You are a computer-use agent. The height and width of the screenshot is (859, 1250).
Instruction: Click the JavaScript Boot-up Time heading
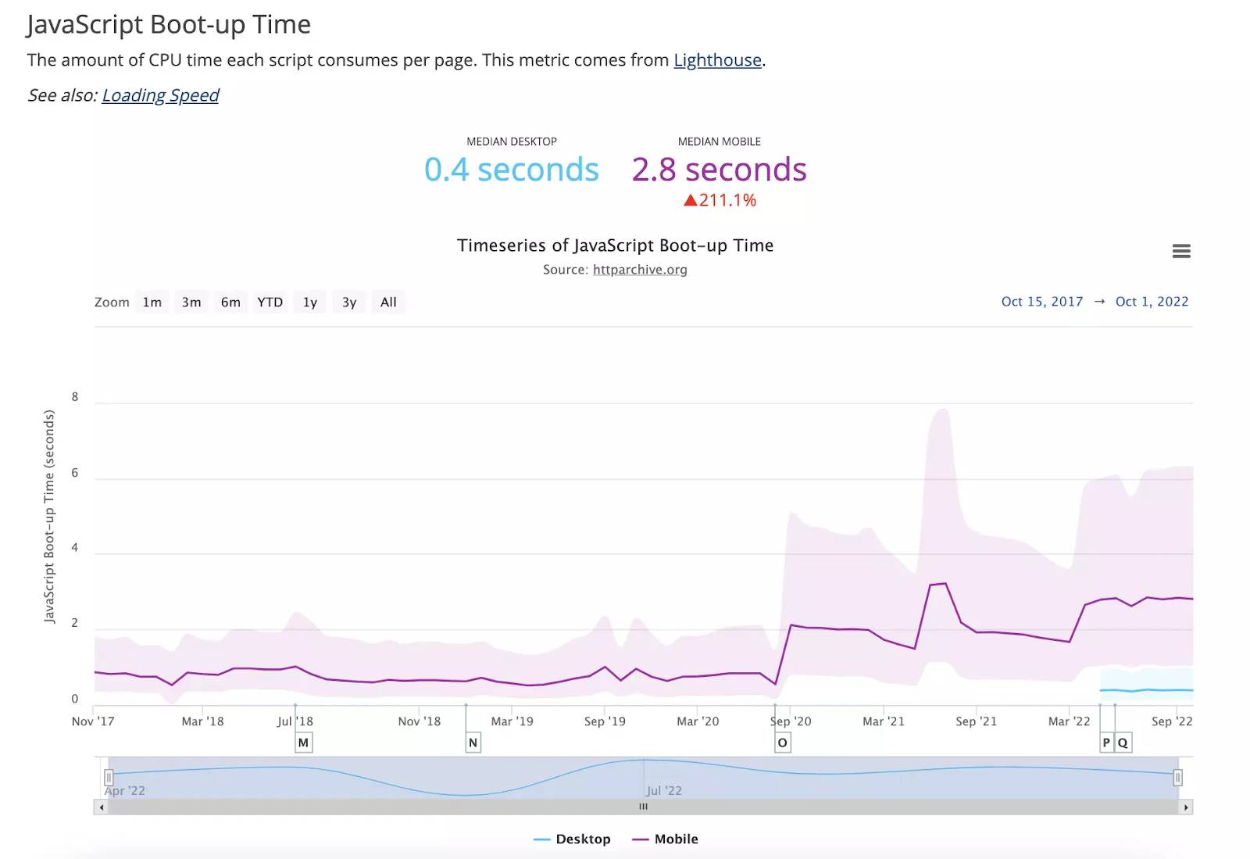(169, 24)
